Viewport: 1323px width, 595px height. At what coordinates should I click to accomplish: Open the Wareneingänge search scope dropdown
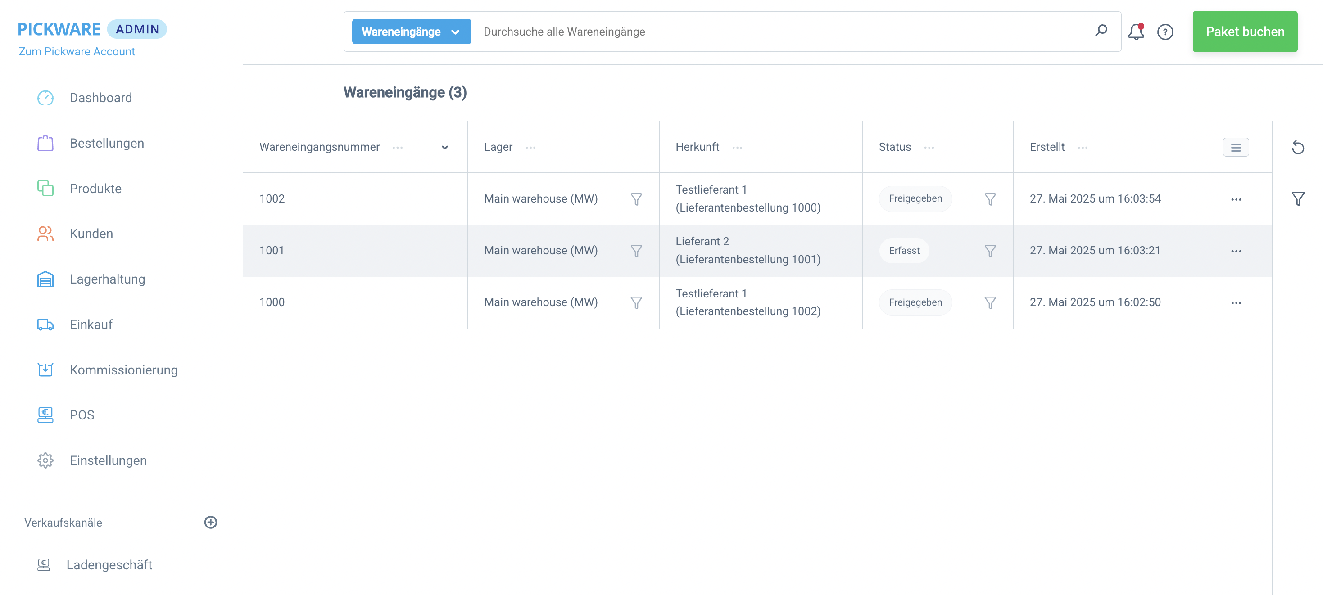pos(411,32)
